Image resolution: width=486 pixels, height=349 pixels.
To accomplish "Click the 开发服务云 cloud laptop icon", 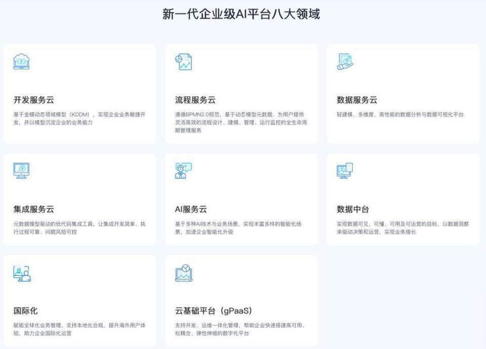I will pos(21,61).
